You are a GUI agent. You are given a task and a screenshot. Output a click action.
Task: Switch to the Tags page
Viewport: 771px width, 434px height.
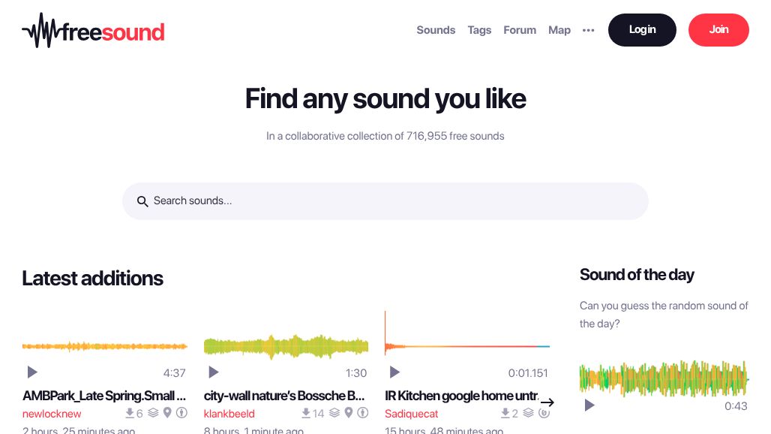[x=479, y=30]
